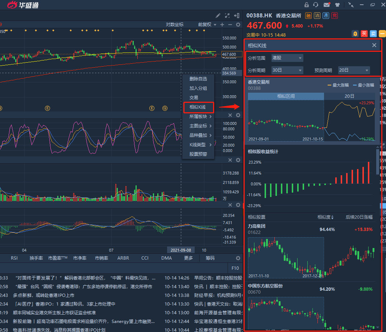Click the 沽 short-sell badge

[x=317, y=16]
